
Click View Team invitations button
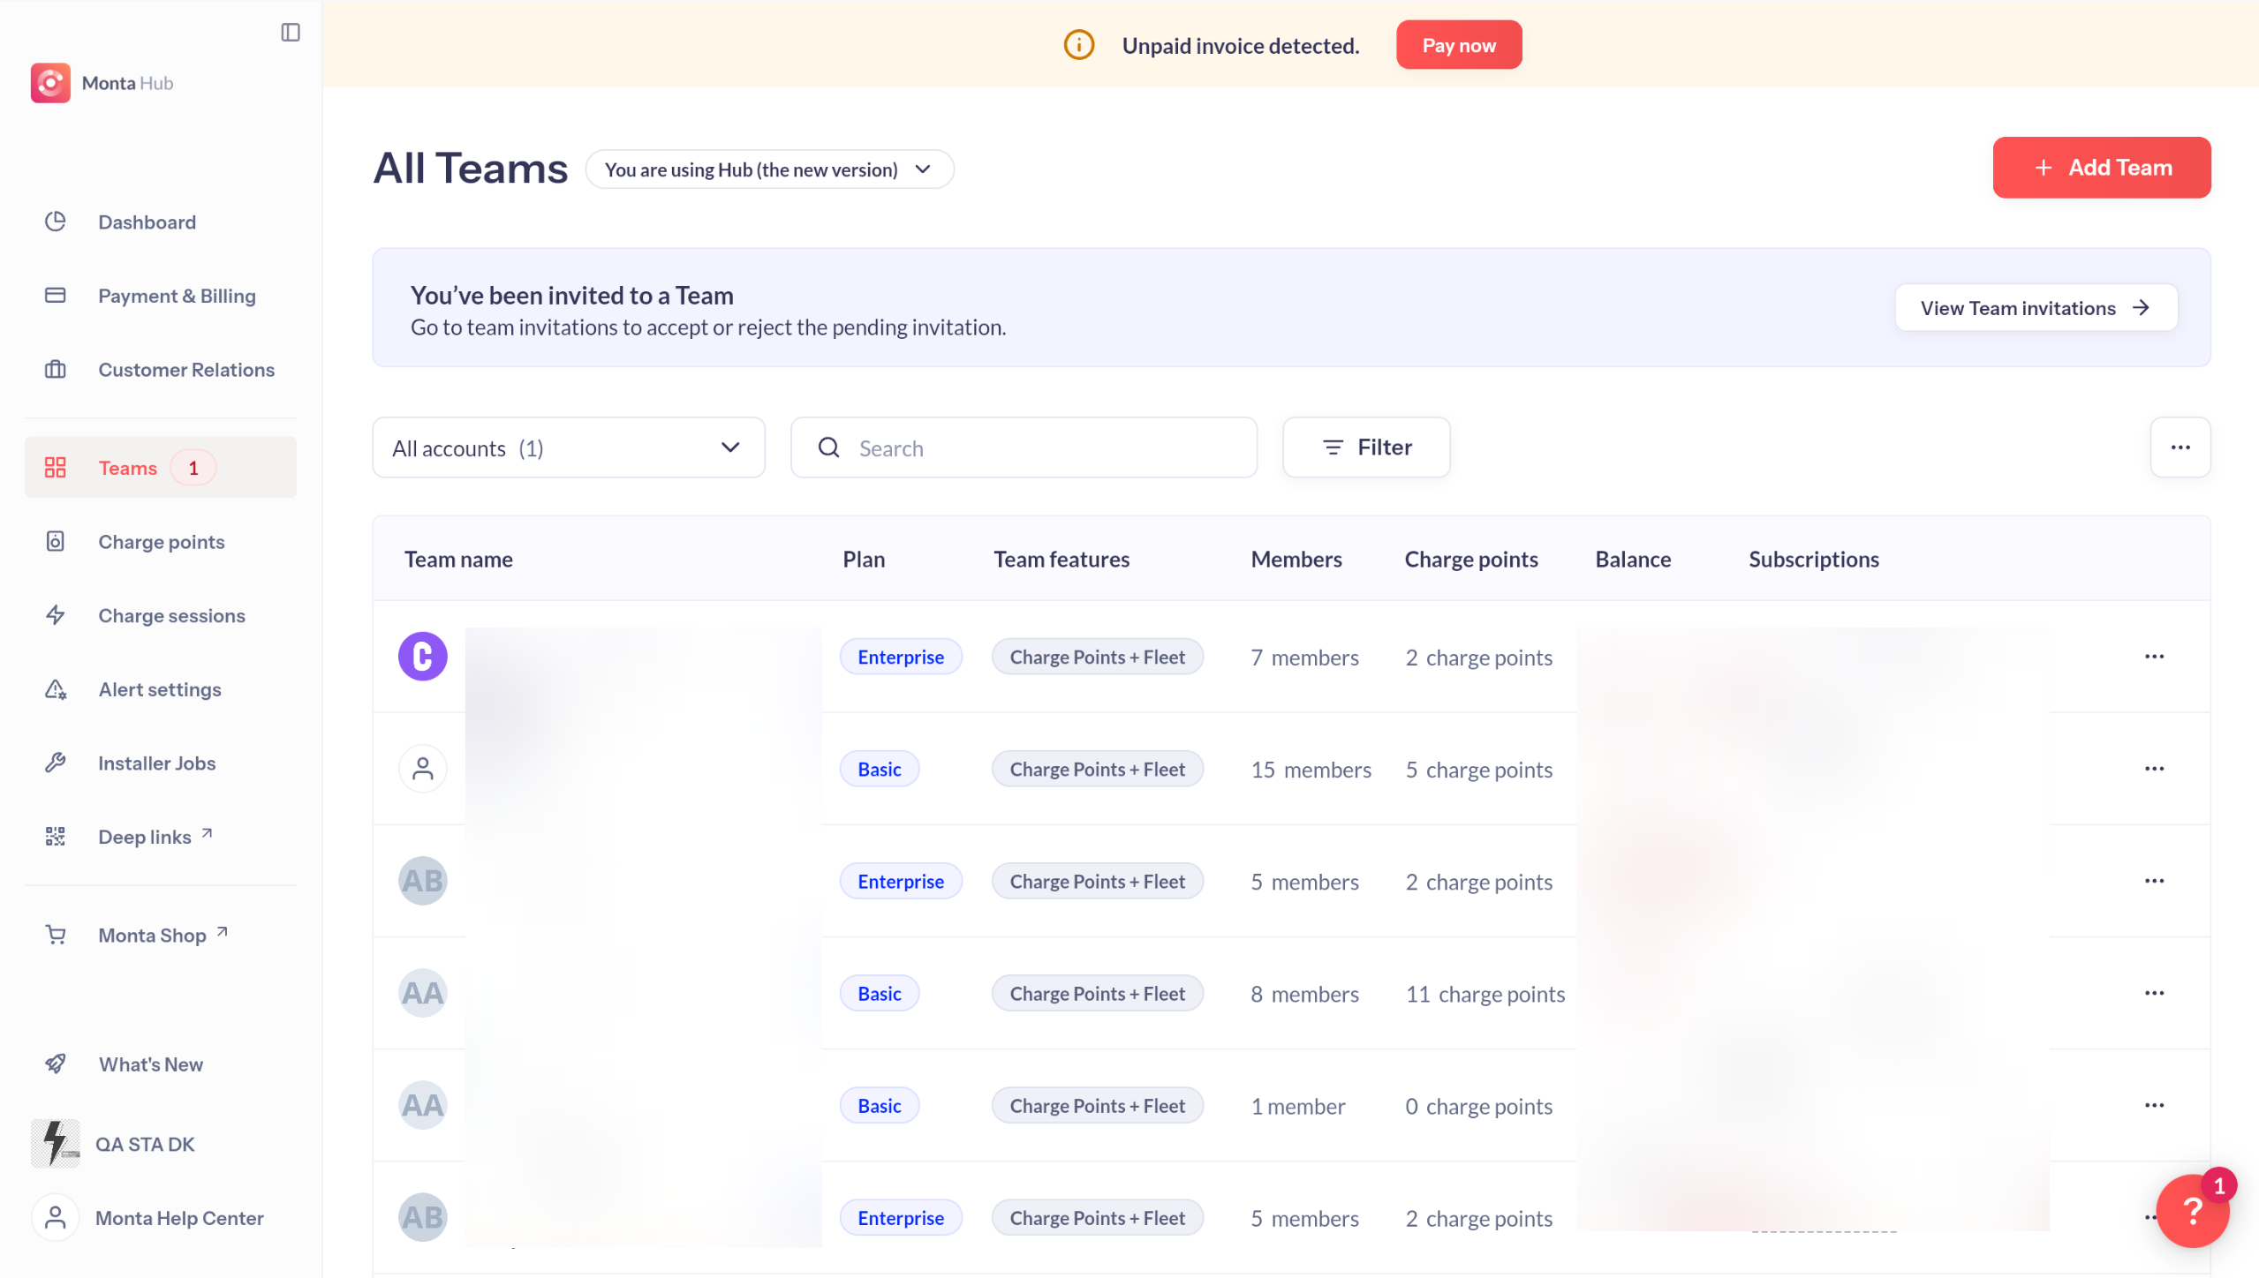pos(2035,308)
